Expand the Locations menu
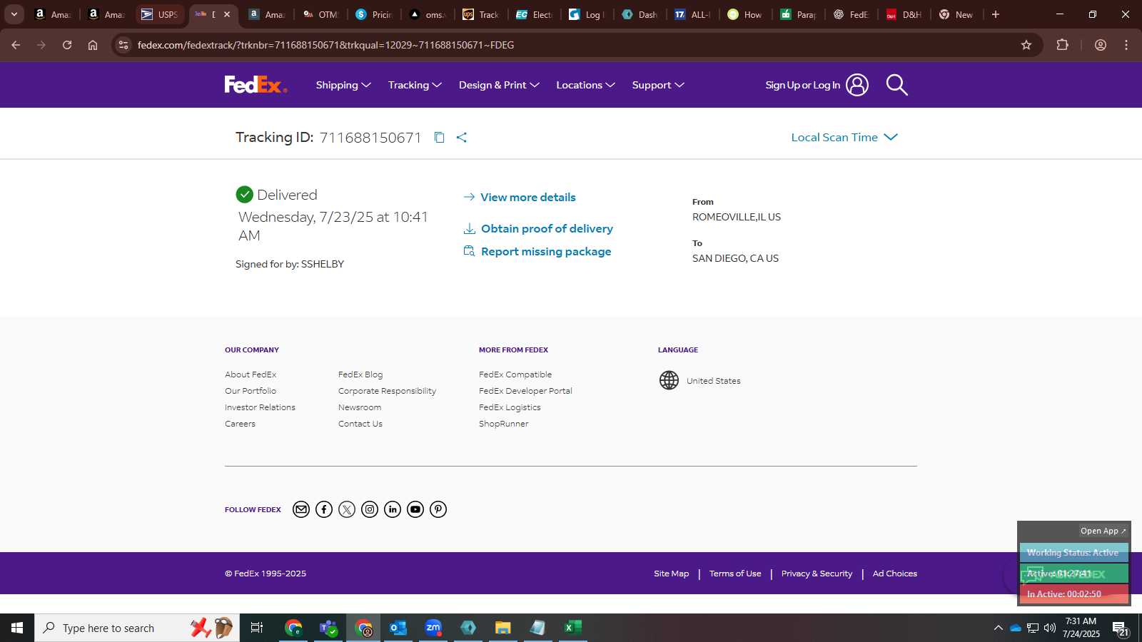Screen dimensions: 1142x642 [585, 85]
